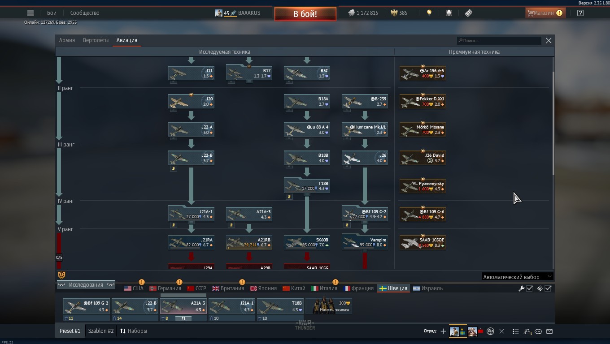This screenshot has width=610, height=344.
Task: Select the J22-B in research tree
Action: 191,158
